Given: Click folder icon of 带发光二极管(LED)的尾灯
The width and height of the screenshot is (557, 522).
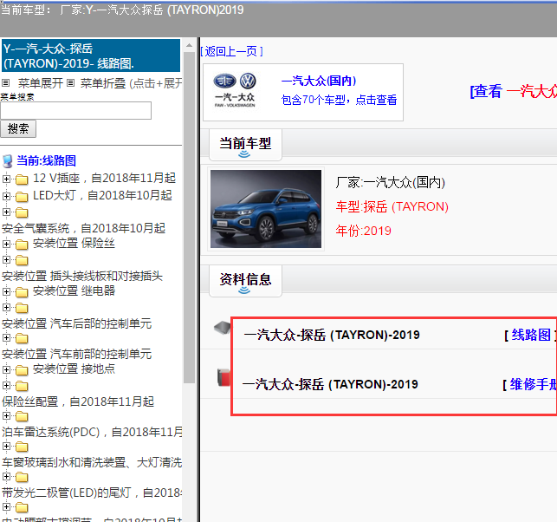Looking at the screenshot, I should [22, 477].
